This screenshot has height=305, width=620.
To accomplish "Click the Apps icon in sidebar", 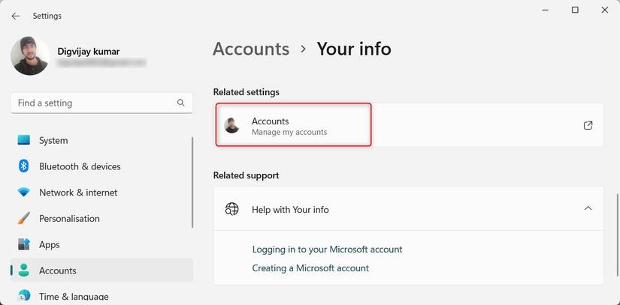I will [24, 245].
